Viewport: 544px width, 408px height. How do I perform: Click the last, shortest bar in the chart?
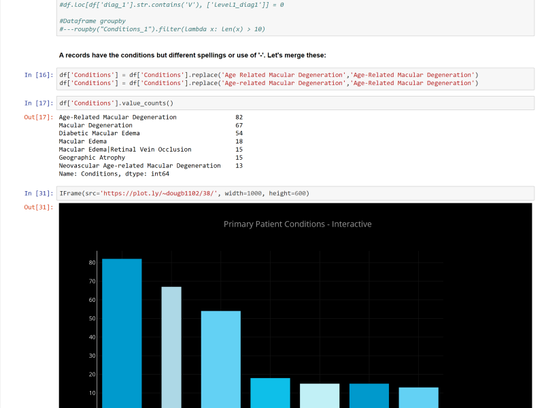point(418,397)
